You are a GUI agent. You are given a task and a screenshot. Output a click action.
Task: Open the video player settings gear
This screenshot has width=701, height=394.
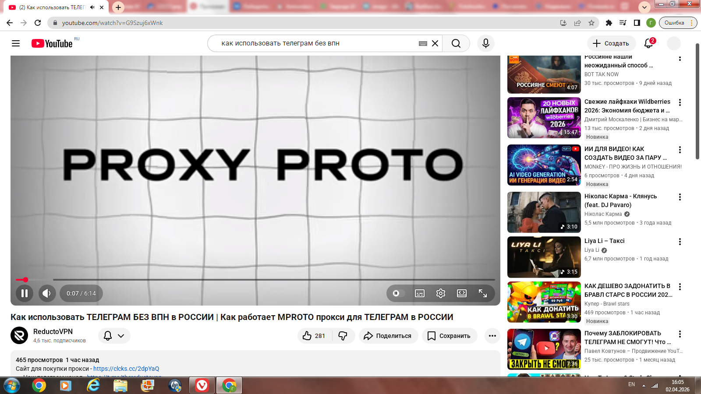[441, 293]
